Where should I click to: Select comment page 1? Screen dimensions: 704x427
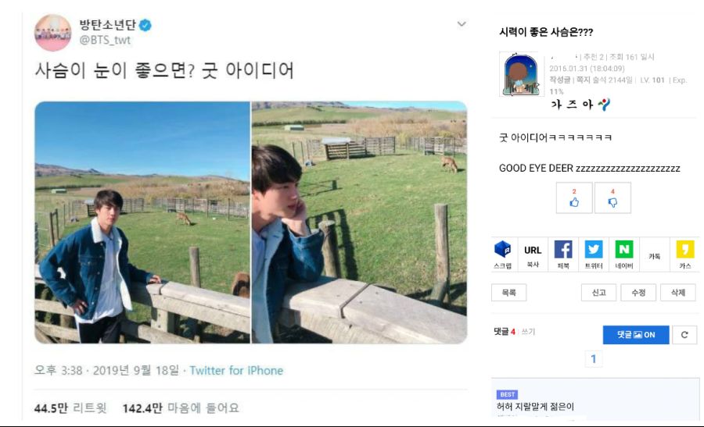click(594, 359)
